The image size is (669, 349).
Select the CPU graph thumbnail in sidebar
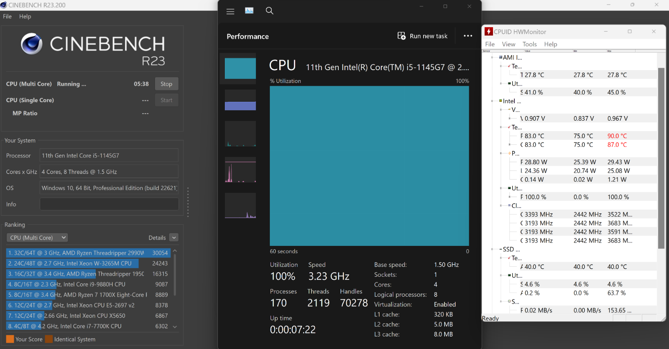[x=240, y=68]
